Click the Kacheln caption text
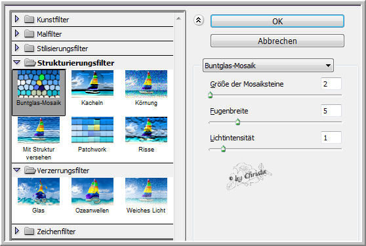 92,103
